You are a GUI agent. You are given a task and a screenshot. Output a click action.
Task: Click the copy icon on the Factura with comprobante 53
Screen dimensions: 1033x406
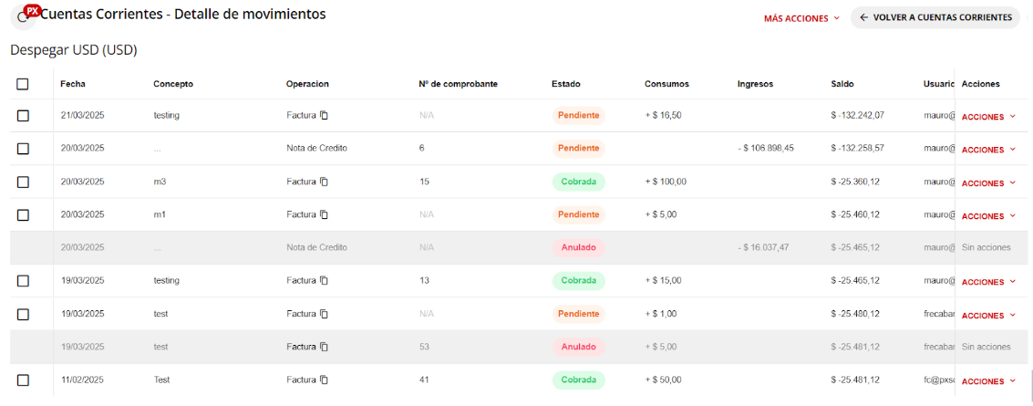(324, 347)
